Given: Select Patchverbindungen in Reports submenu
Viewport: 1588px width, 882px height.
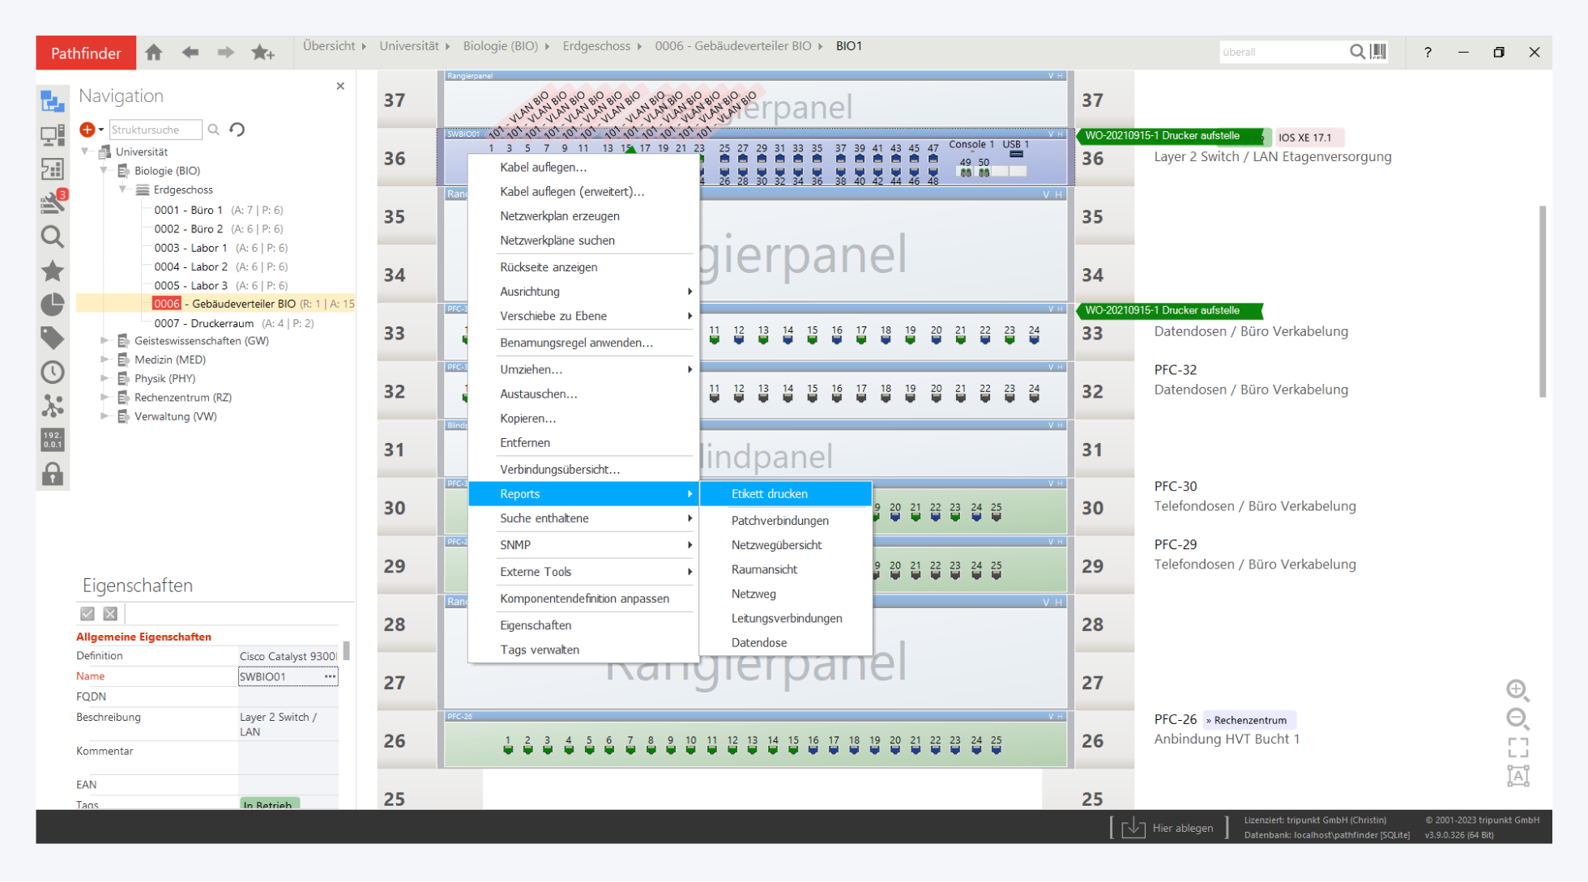Looking at the screenshot, I should pyautogui.click(x=779, y=521).
